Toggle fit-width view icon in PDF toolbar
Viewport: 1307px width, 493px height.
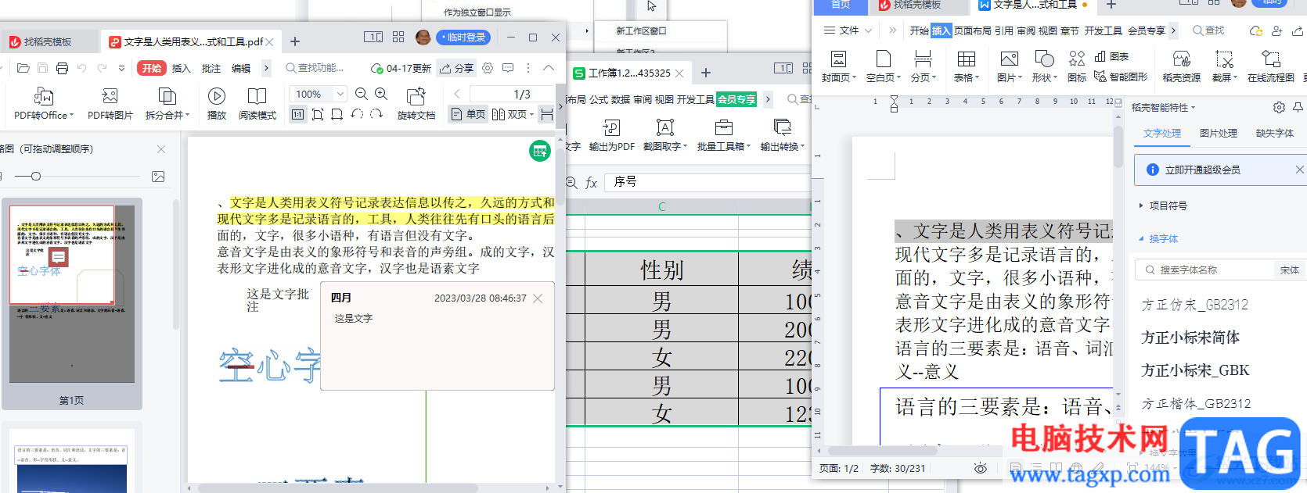(337, 114)
